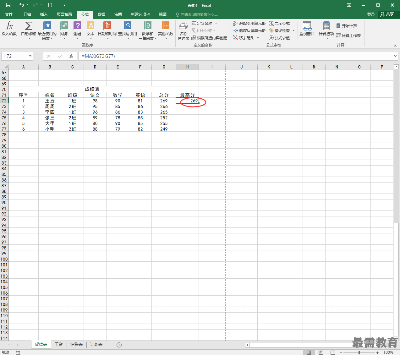Expand the formula bar with the chevron

tap(395, 56)
